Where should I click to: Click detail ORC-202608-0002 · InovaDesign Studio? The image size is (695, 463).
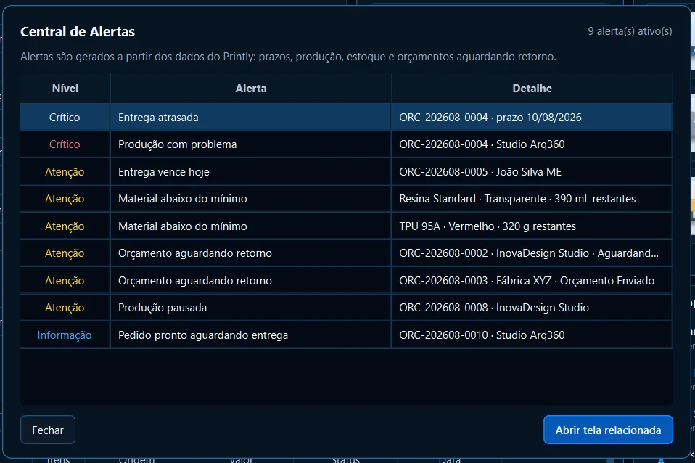tap(529, 253)
